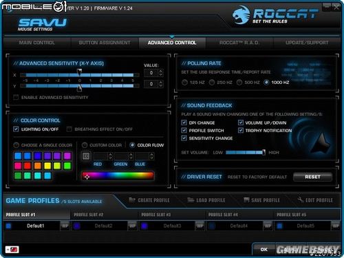Click the Edit Profile wrench icon
The image size is (344, 258).
tap(301, 200)
